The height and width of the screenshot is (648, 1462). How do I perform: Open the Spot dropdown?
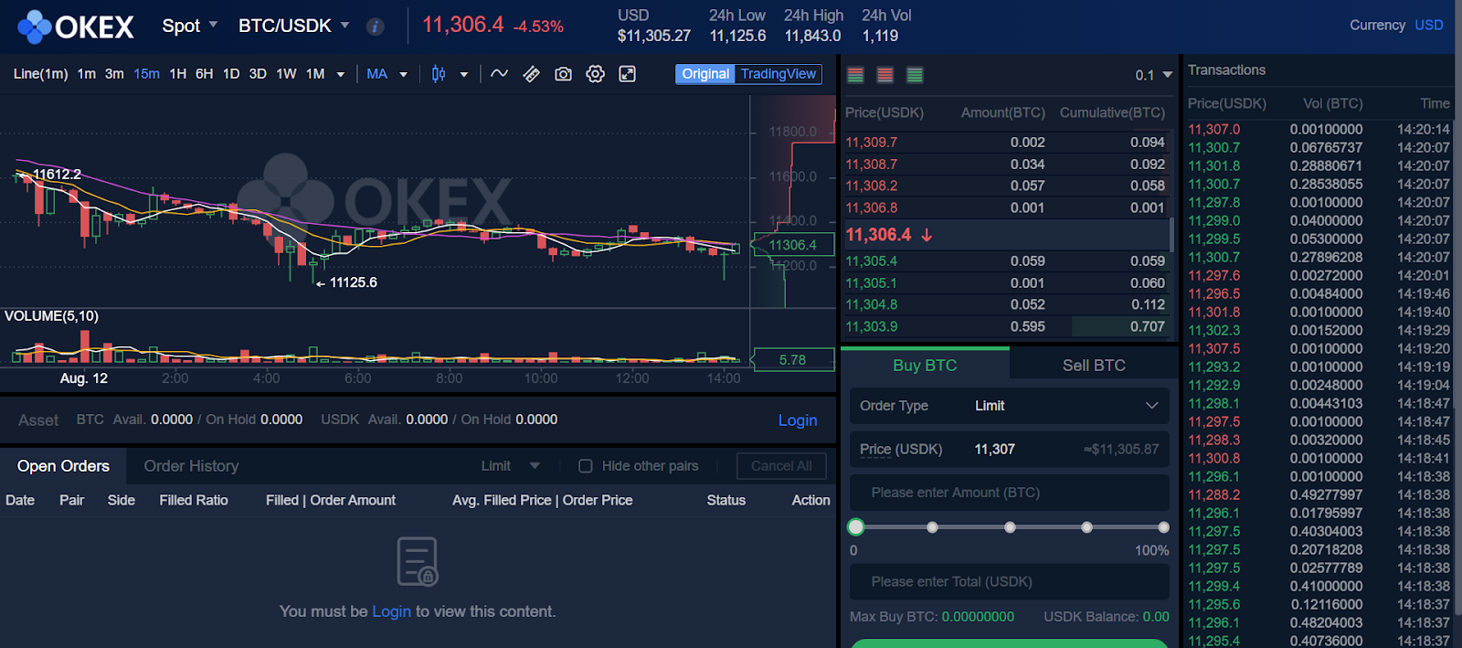point(190,26)
